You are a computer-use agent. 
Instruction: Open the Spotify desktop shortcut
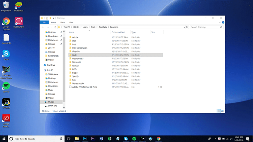[x=6, y=87]
